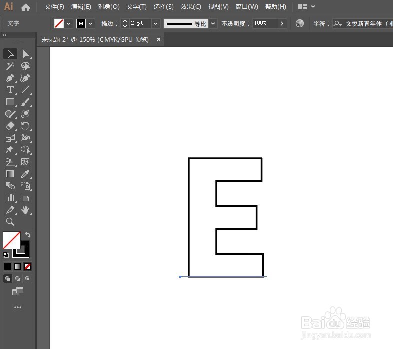Screen dimensions: 393x349
Task: Open 文件(F) menu
Action: point(54,7)
